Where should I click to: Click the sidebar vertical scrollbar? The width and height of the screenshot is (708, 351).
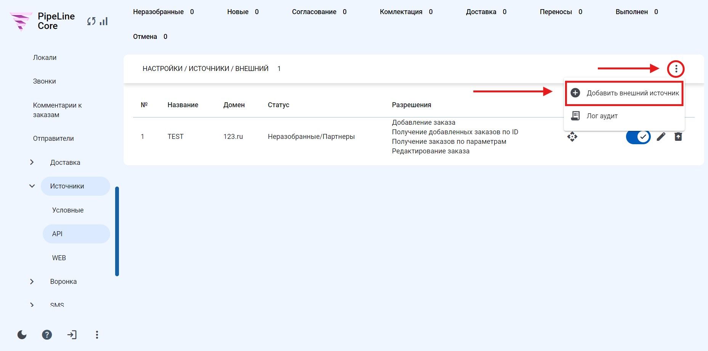click(x=117, y=231)
